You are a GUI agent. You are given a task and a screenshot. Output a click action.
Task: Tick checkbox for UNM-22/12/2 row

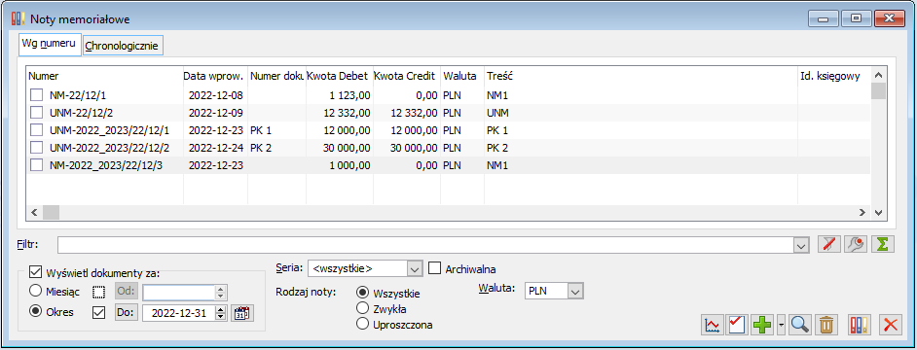coord(37,112)
